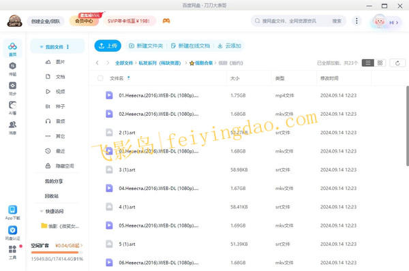Expand the 快捷访问 section arrow
409x271 pixels.
pos(41,211)
